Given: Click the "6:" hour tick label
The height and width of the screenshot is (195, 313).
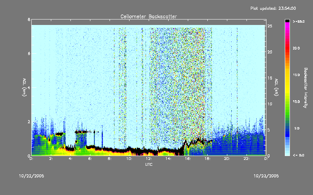Looking at the screenshot, I should 90,159.
